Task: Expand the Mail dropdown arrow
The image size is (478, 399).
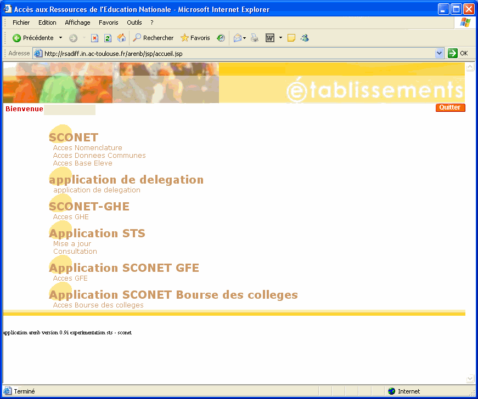Action: 244,38
